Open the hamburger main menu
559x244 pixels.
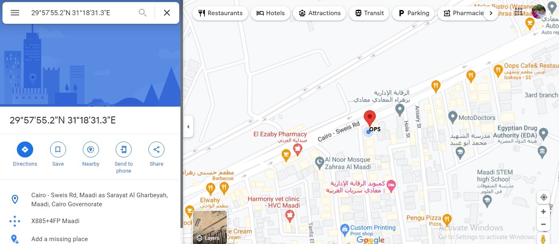tap(15, 13)
